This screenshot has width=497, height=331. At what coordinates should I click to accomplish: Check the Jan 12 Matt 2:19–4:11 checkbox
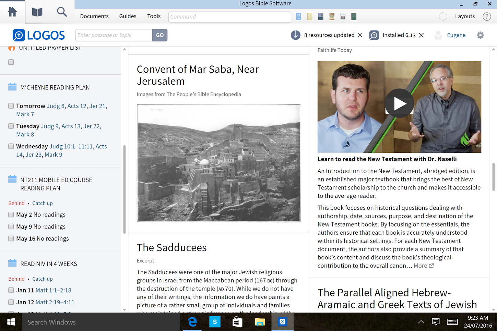point(11,302)
